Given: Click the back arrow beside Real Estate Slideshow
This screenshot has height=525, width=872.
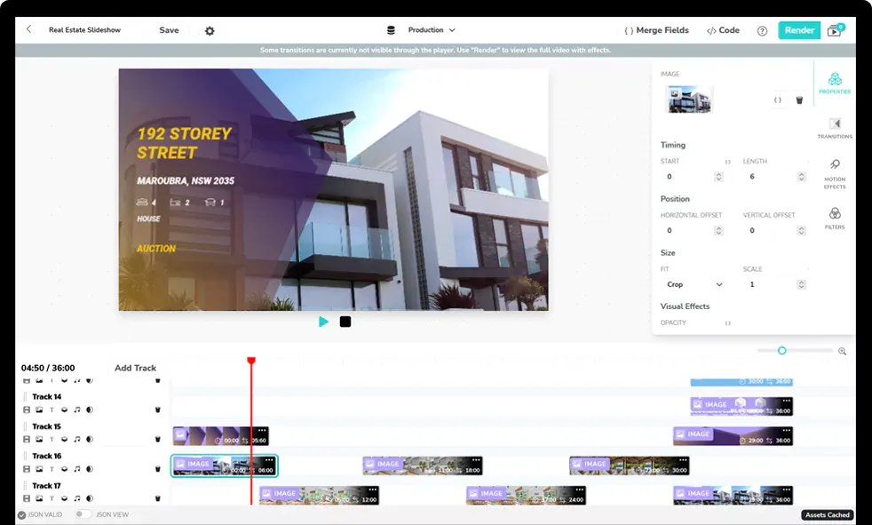Looking at the screenshot, I should coord(28,29).
